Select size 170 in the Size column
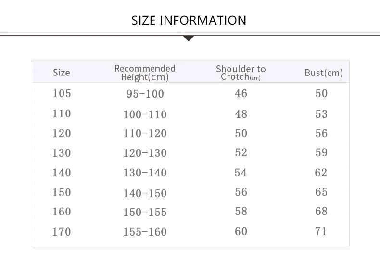Image resolution: width=380 pixels, height=263 pixels. click(62, 232)
